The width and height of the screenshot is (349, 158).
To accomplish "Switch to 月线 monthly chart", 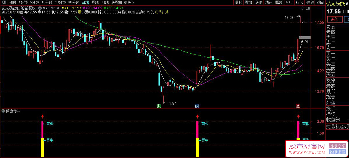I will (x=105, y=3).
